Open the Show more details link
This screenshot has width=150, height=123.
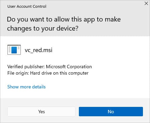[27, 87]
